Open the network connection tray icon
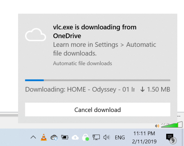This screenshot has height=146, width=184. (x=96, y=137)
